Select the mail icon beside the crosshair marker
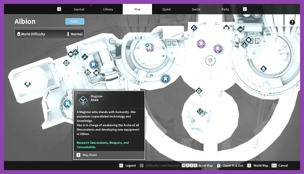 click(70, 54)
